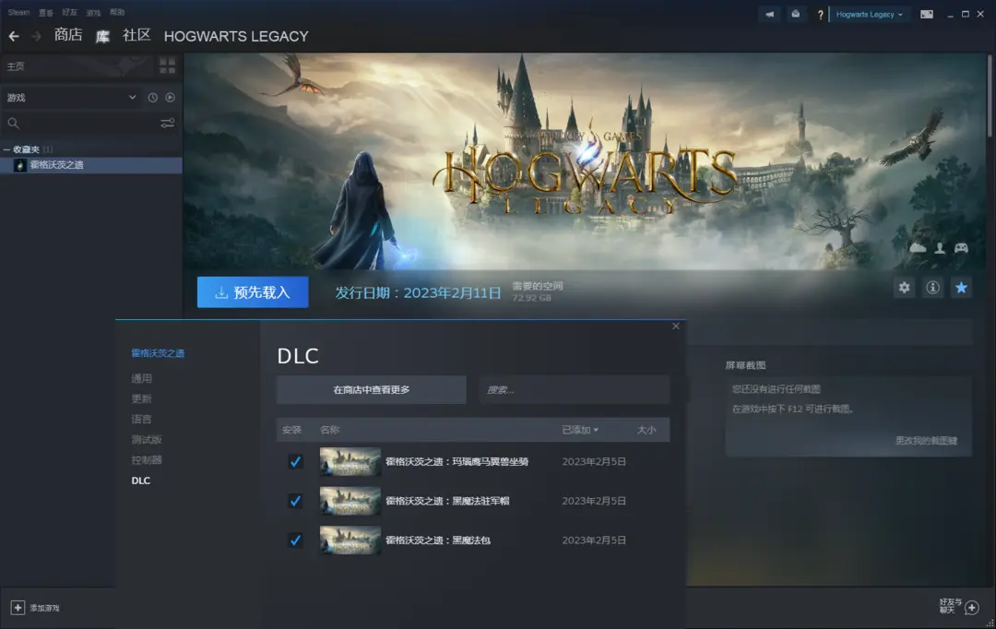Viewport: 996px width, 629px height.
Task: Open the envelope notifications icon
Action: tap(795, 14)
